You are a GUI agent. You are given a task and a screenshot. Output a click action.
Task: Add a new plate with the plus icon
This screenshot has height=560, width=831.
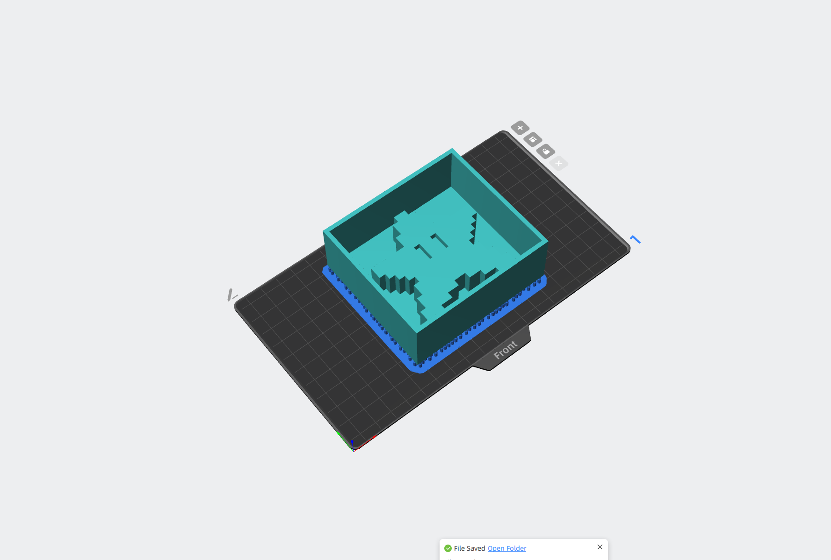click(x=520, y=128)
